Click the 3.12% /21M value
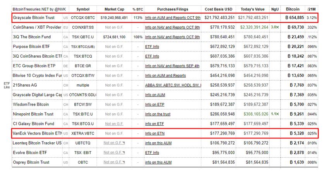 click(x=312, y=18)
